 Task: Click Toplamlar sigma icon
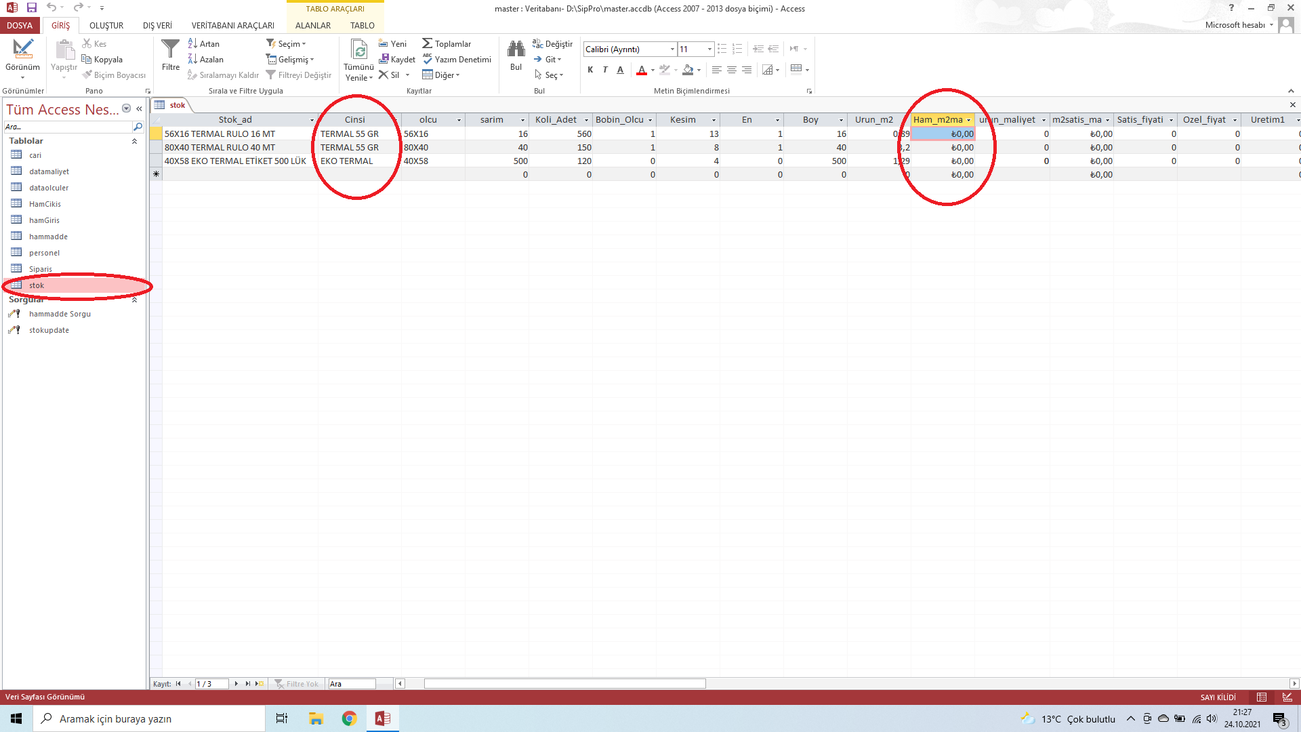pyautogui.click(x=427, y=44)
